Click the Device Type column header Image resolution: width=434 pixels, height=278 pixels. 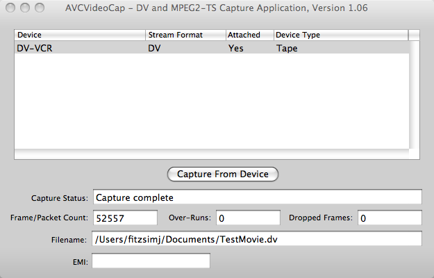[341, 35]
